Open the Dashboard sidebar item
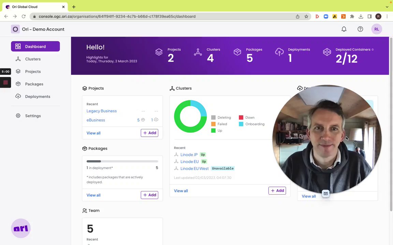 [x=35, y=46]
